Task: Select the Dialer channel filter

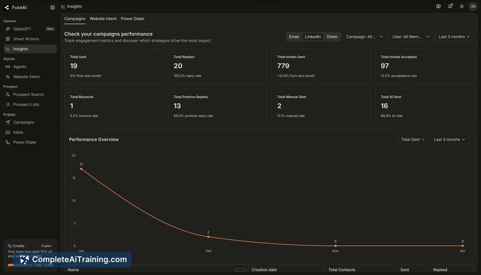Action: pyautogui.click(x=332, y=37)
